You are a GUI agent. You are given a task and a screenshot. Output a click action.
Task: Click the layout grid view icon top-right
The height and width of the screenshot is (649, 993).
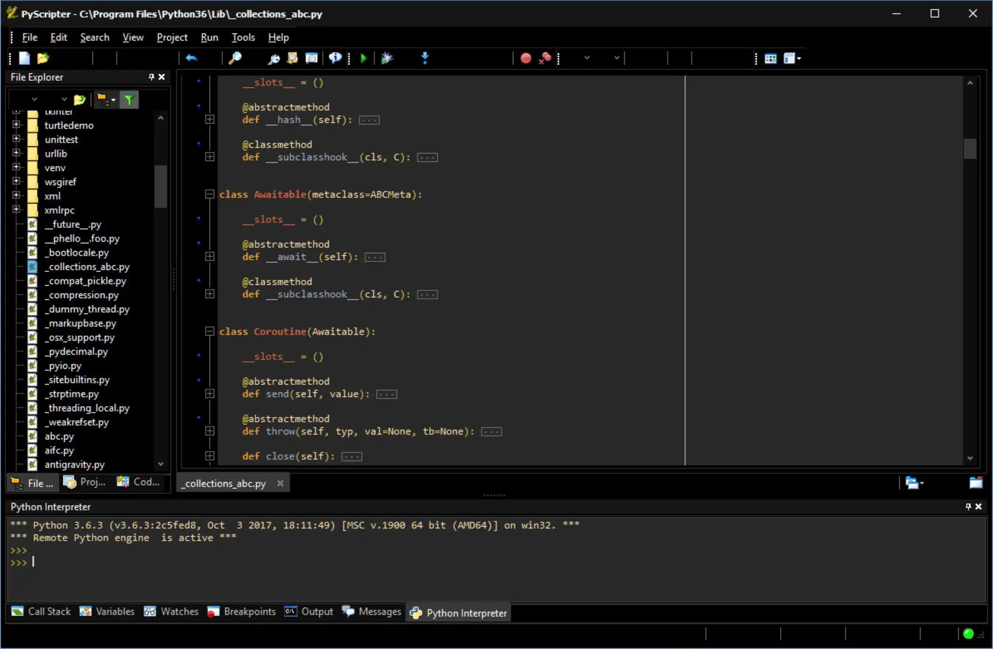770,58
